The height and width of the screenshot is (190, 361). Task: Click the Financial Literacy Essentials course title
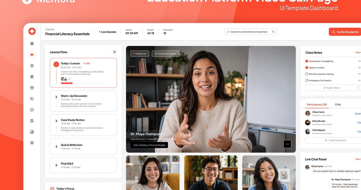67,34
